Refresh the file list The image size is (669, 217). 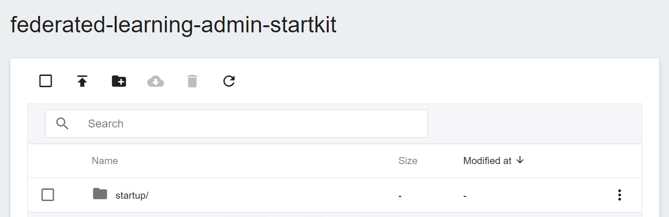point(229,81)
